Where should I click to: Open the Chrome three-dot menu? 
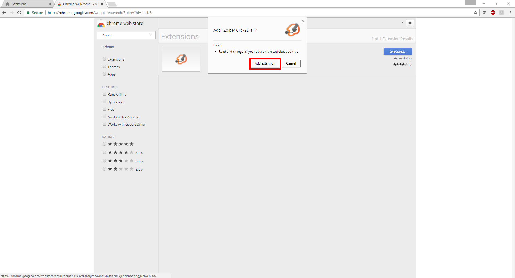point(510,13)
